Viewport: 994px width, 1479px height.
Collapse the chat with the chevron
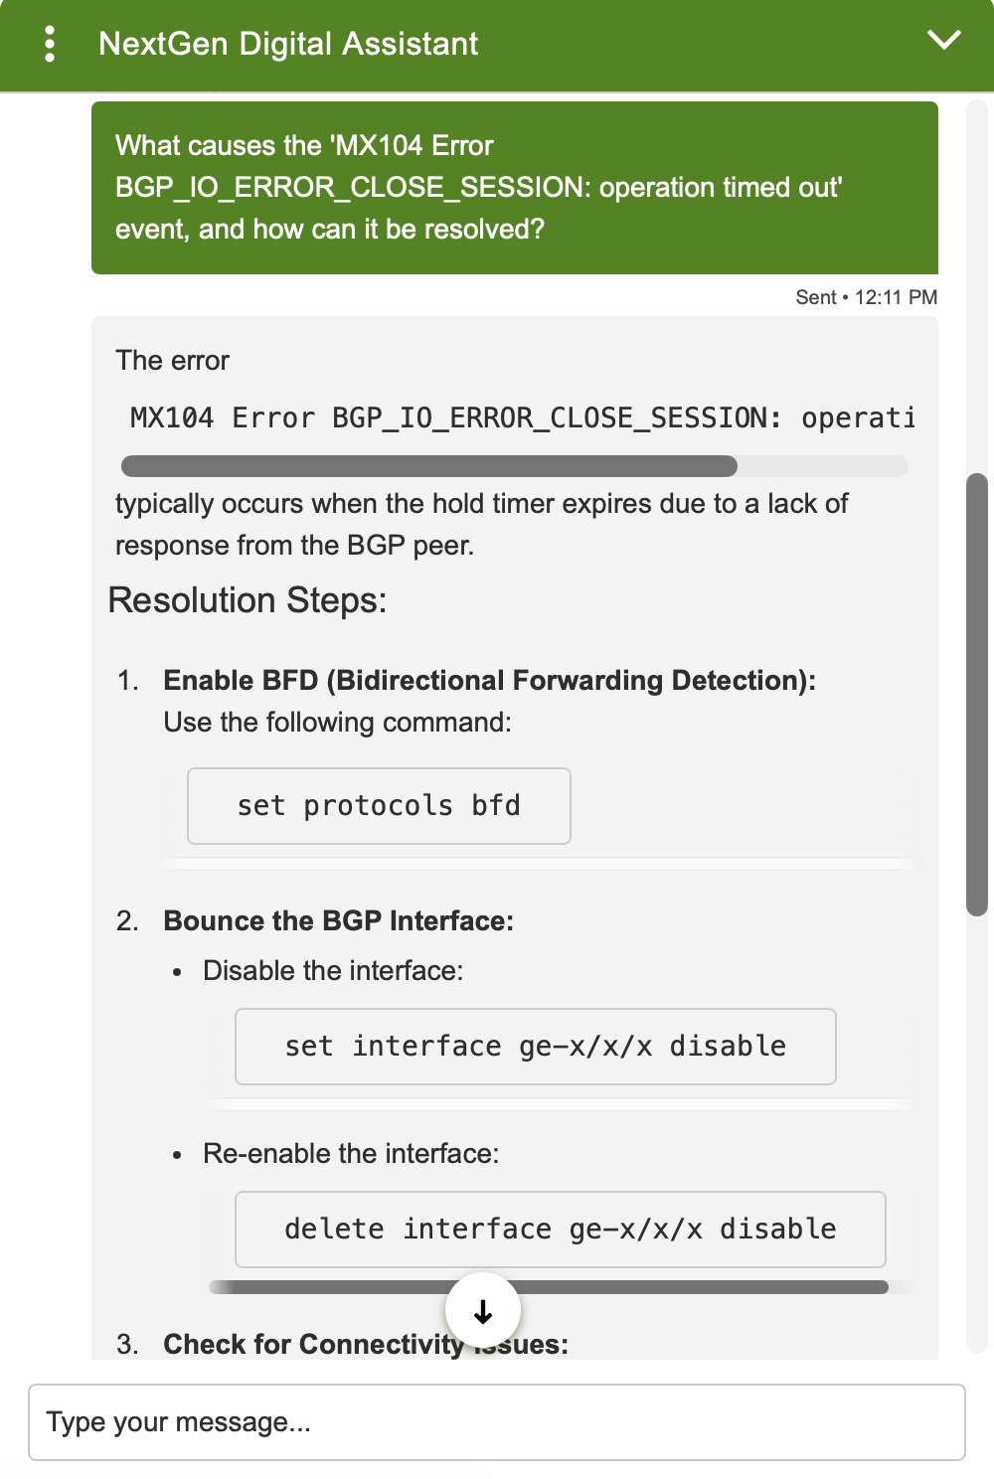(943, 40)
